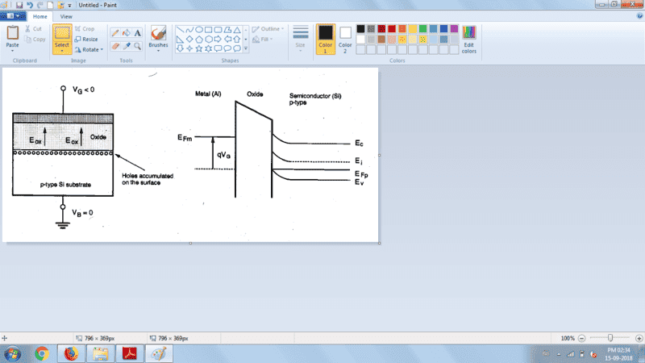
Task: Click the Magnifier tool
Action: (x=137, y=46)
